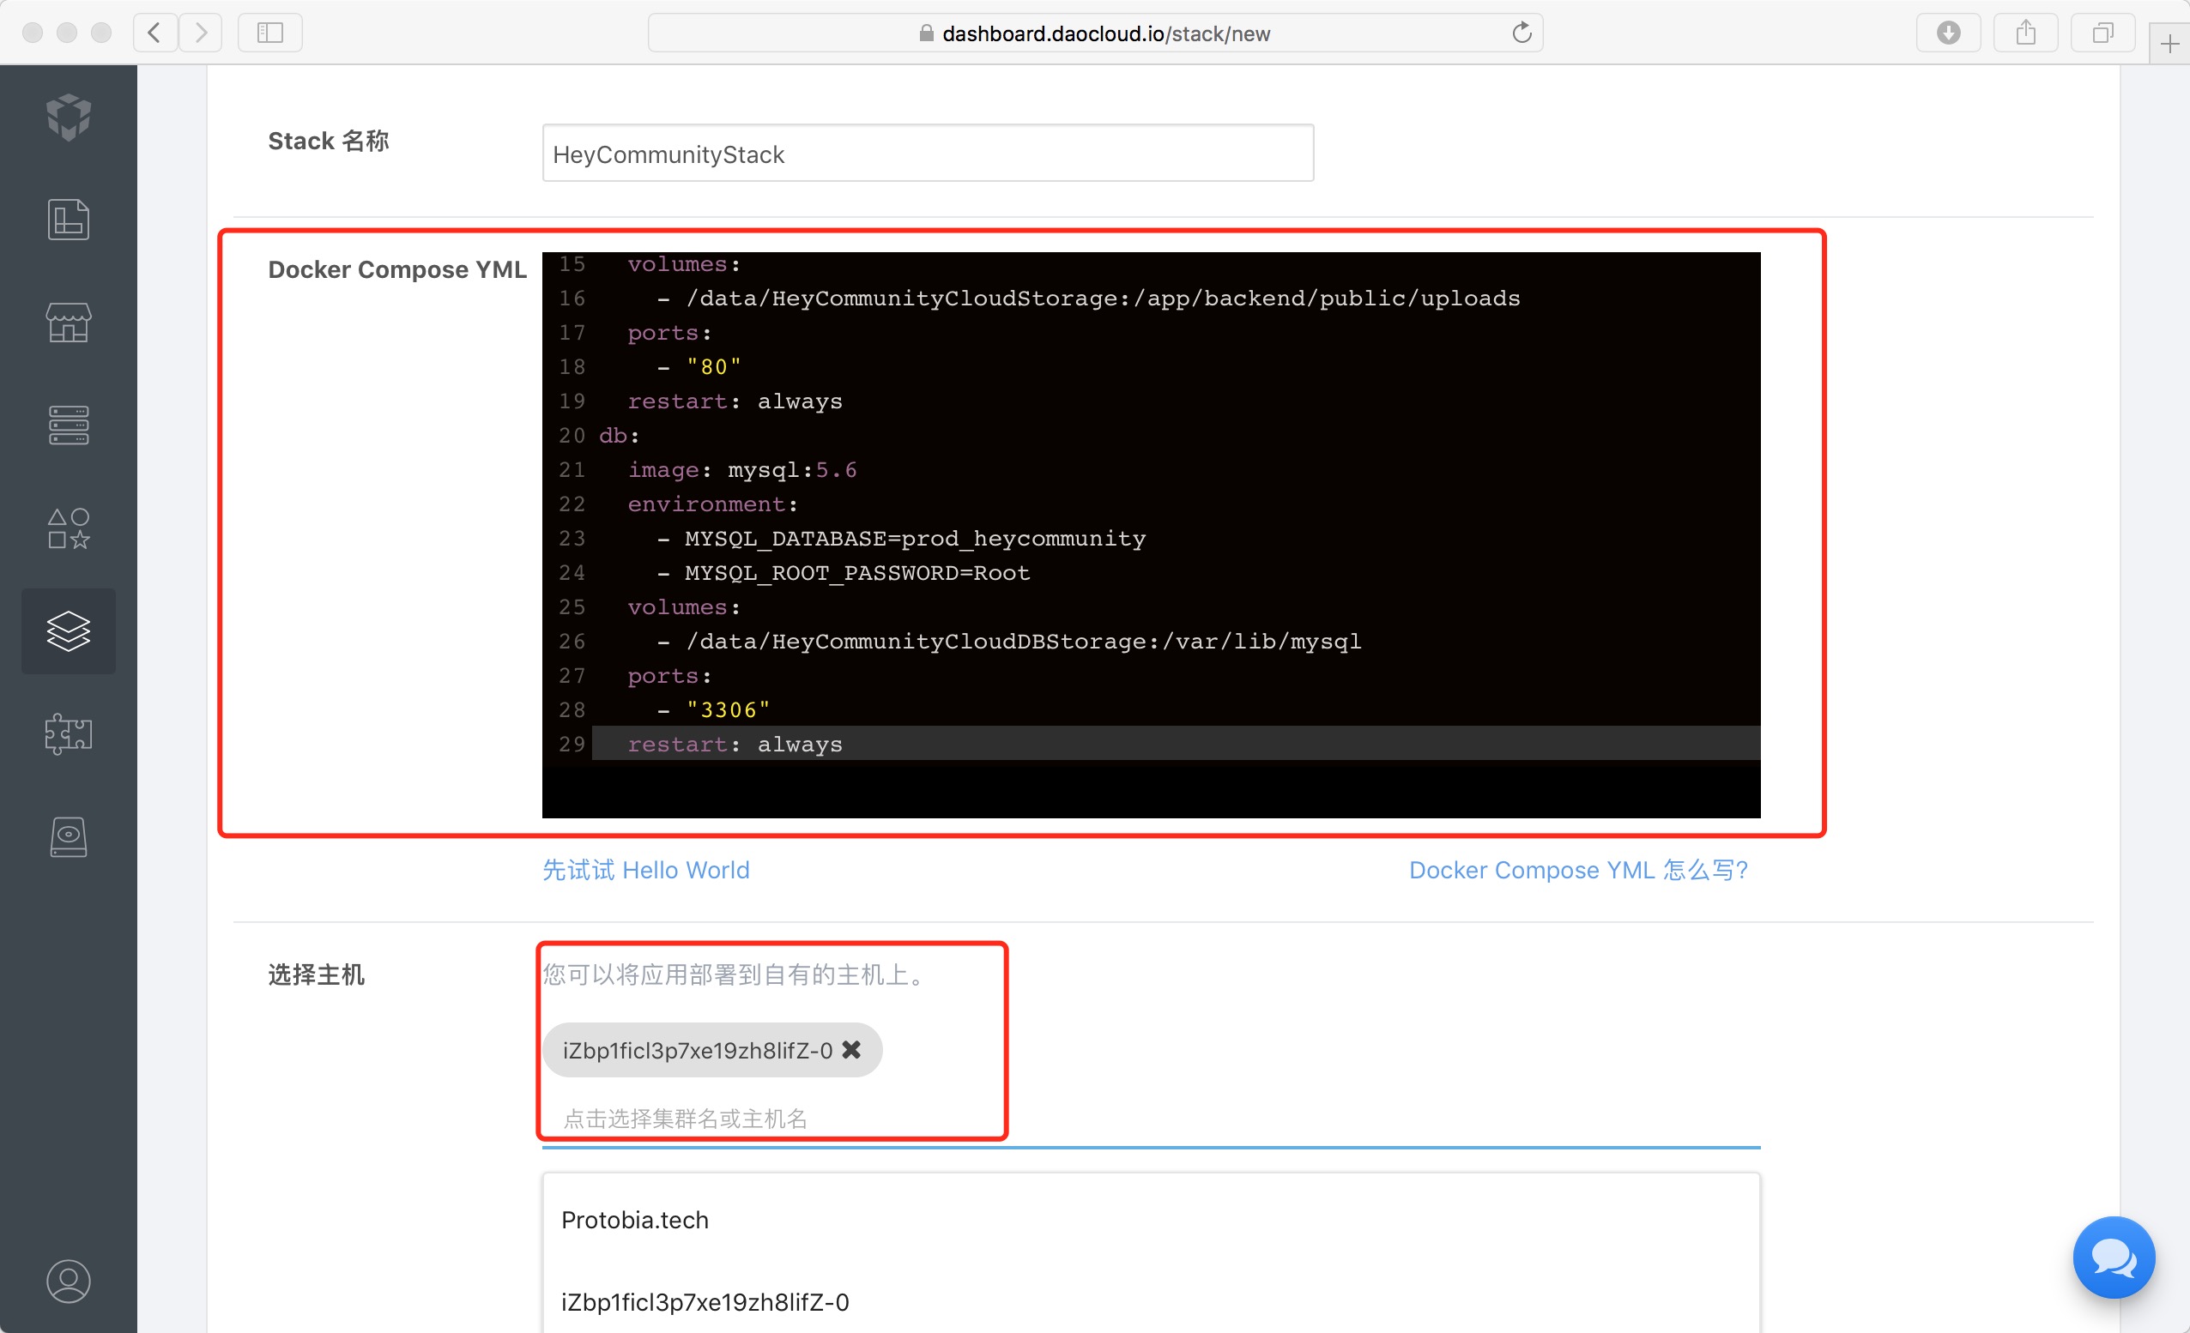Show Safari downloads button
The width and height of the screenshot is (2190, 1333).
tap(1948, 33)
